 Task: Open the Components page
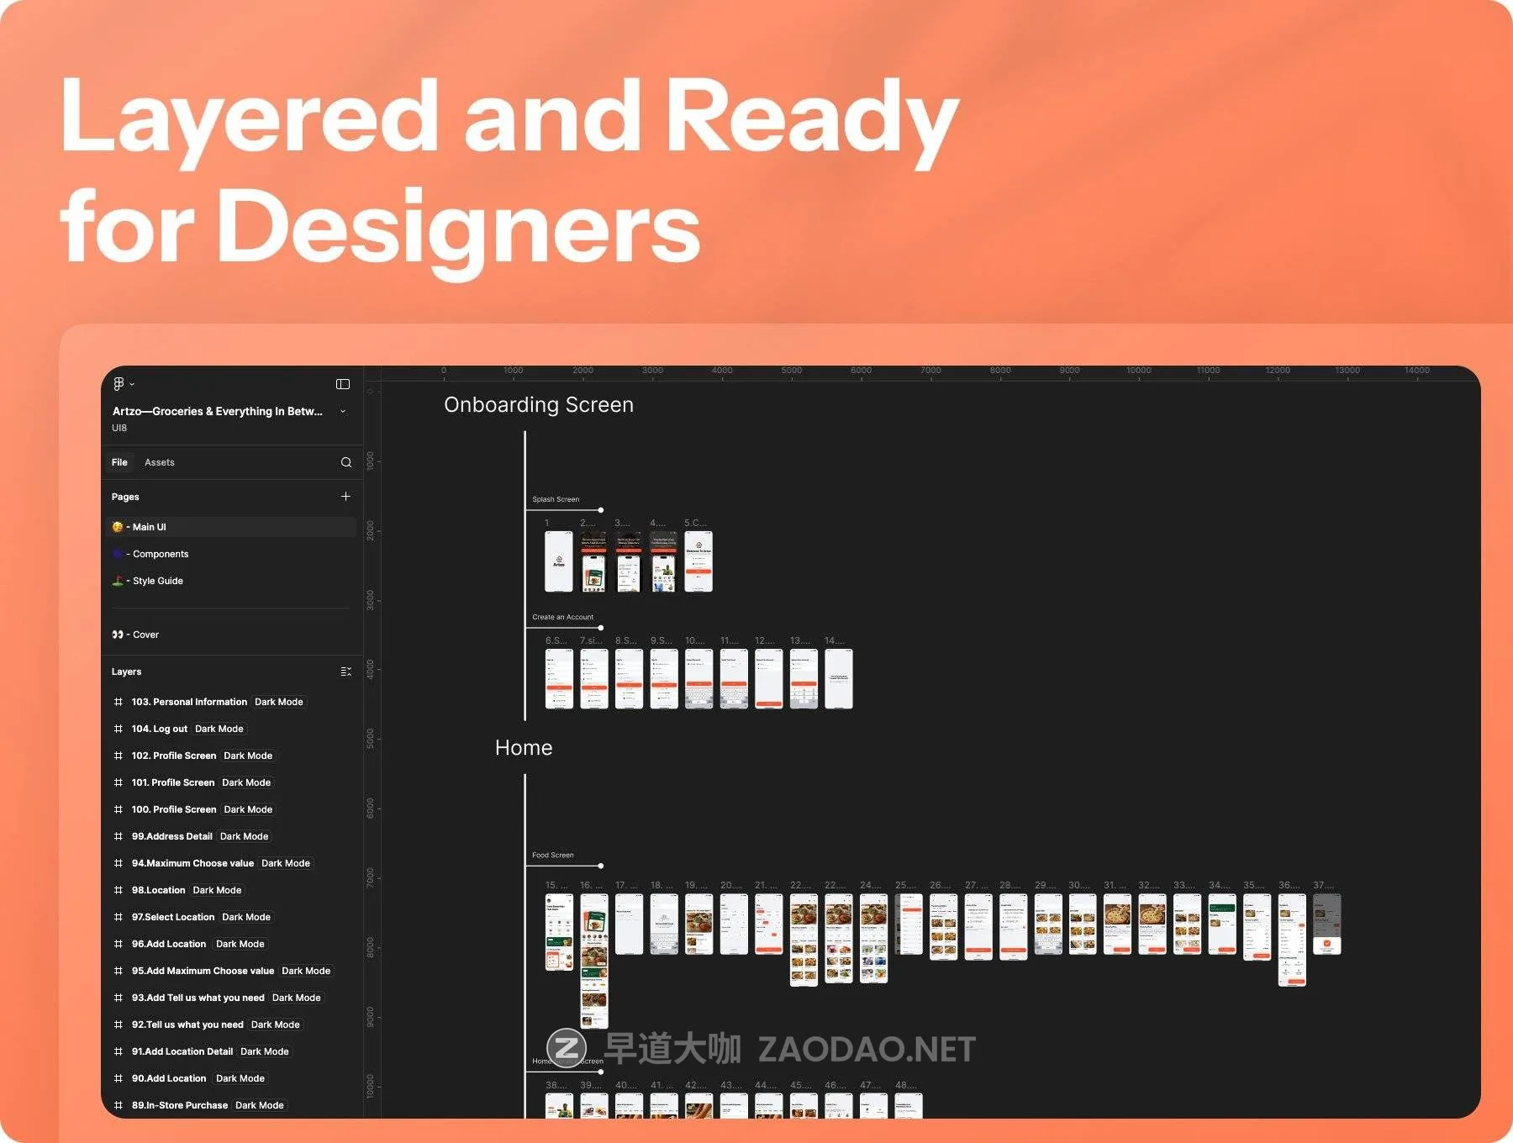160,554
